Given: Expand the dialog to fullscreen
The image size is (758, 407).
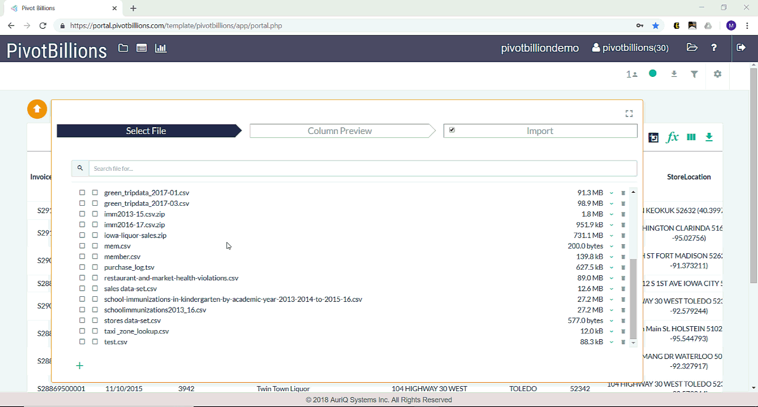Looking at the screenshot, I should [629, 114].
